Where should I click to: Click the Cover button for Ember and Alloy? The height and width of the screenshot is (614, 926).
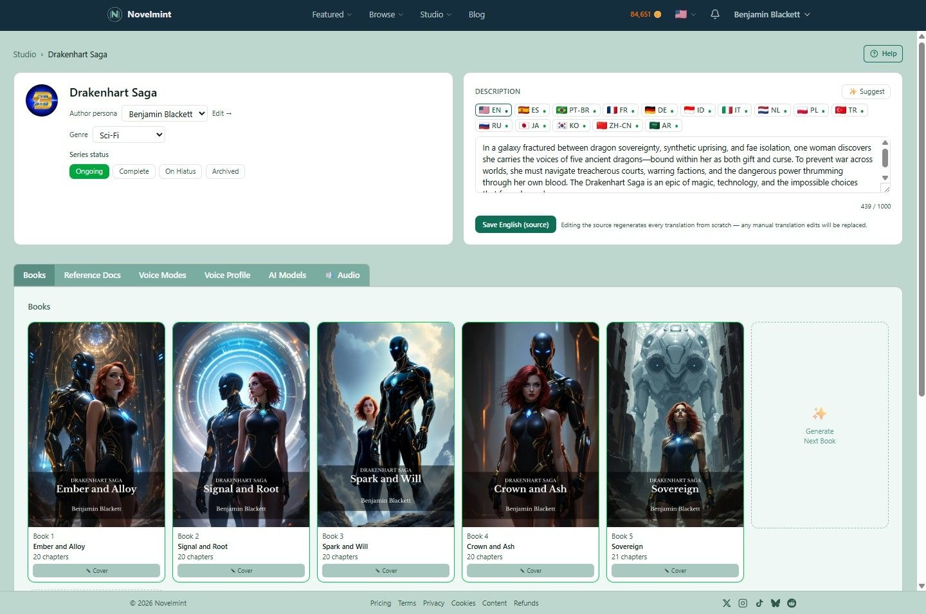coord(96,571)
